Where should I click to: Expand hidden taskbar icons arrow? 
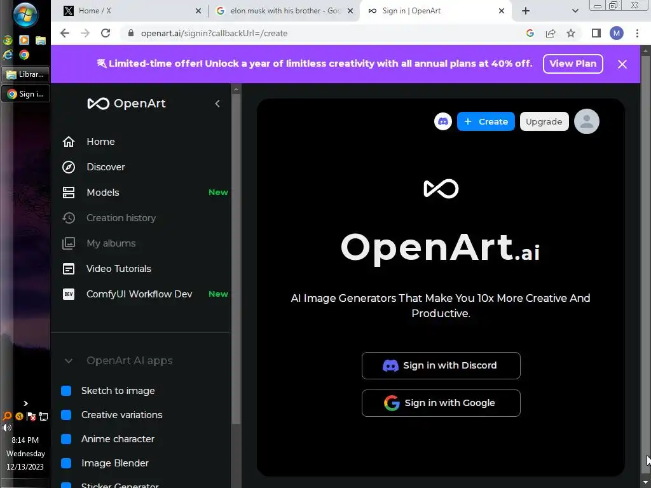[x=25, y=403]
